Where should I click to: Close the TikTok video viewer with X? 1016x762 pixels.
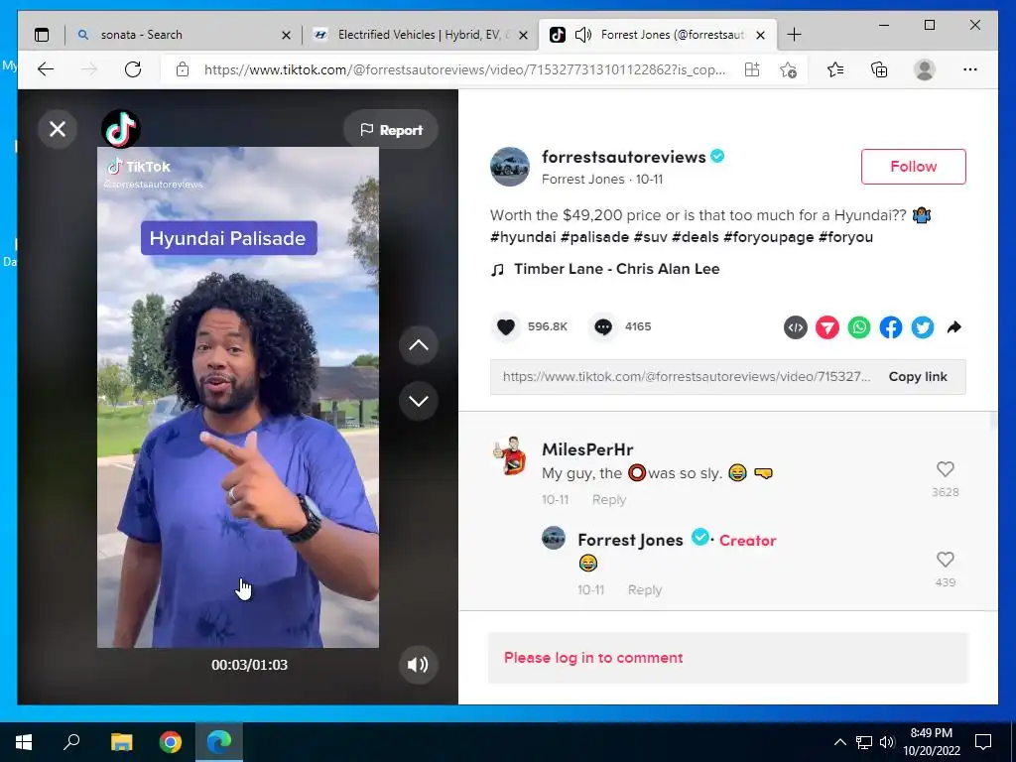[58, 129]
